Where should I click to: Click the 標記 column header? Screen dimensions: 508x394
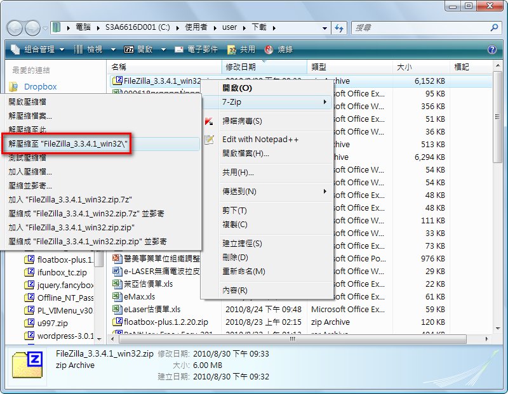[x=471, y=67]
